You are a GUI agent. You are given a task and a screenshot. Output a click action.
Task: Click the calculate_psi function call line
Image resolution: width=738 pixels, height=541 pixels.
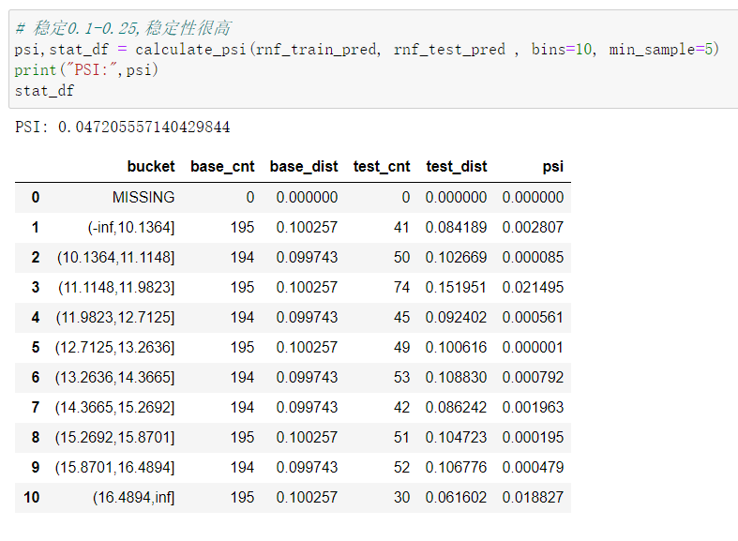click(367, 50)
